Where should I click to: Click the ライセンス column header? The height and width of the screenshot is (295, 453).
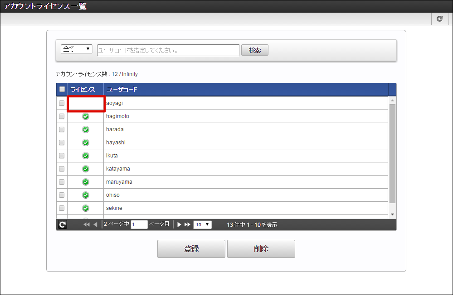click(86, 90)
